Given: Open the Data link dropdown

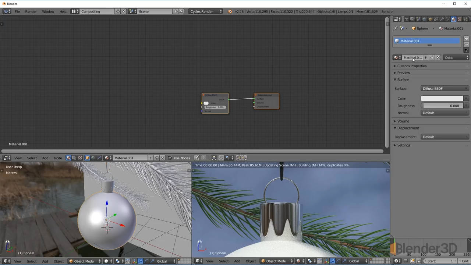Looking at the screenshot, I should coord(456,57).
